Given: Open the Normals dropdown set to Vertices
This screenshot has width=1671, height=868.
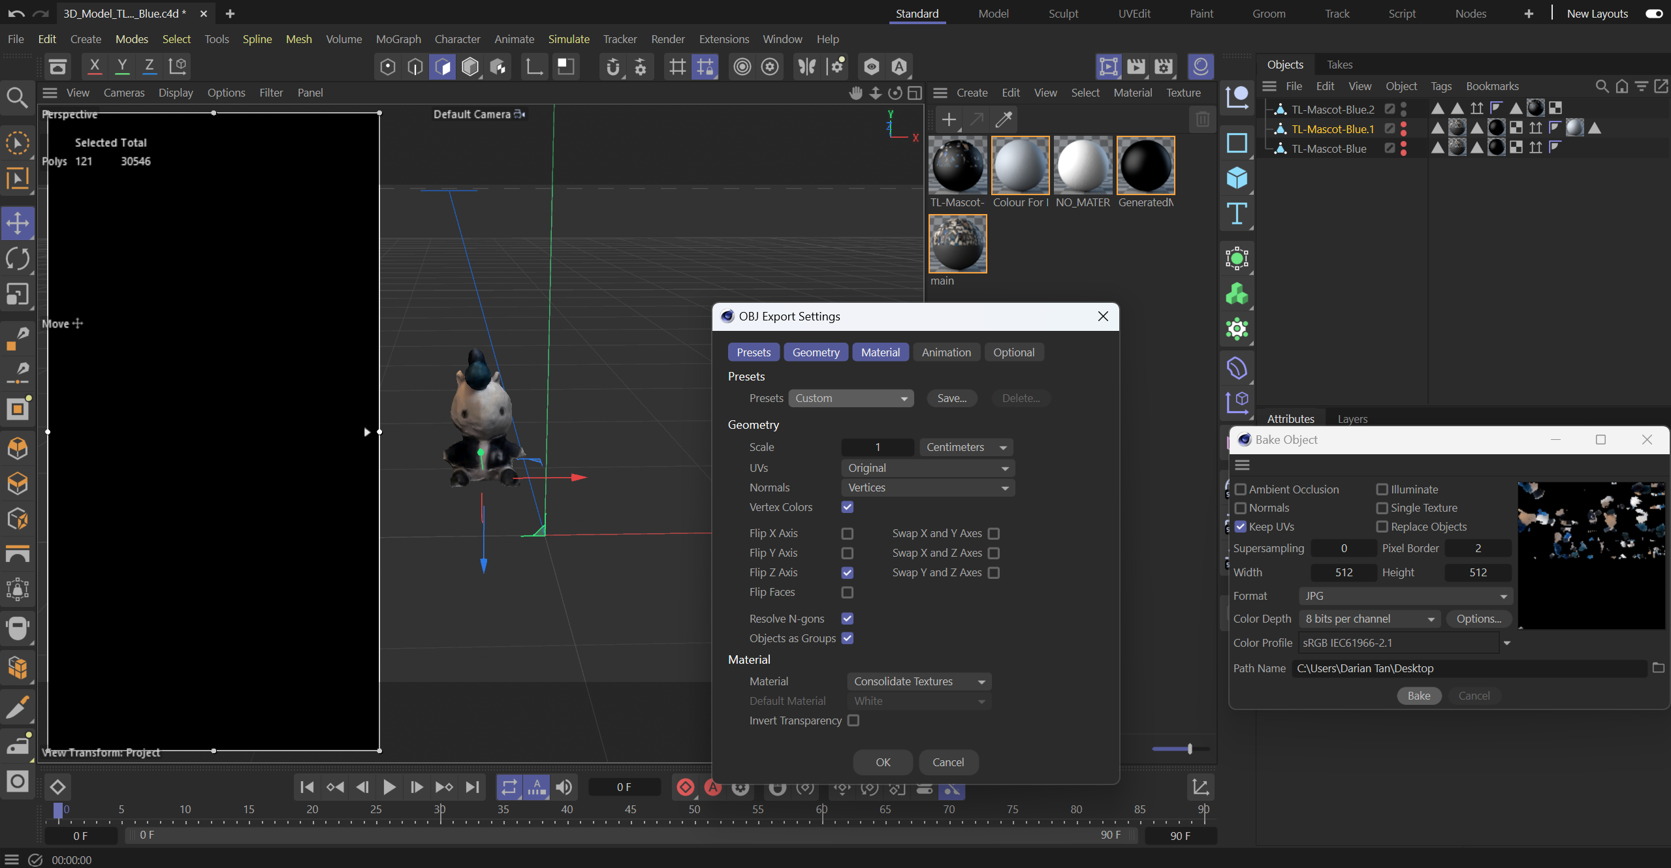Looking at the screenshot, I should click(x=927, y=488).
